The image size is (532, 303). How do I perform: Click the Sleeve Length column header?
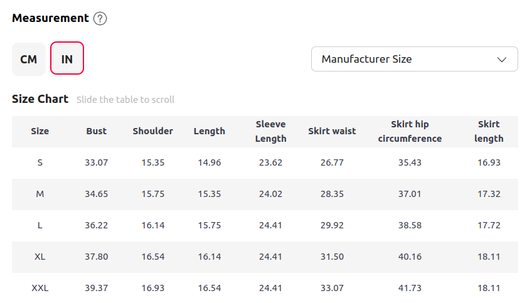[x=271, y=131]
